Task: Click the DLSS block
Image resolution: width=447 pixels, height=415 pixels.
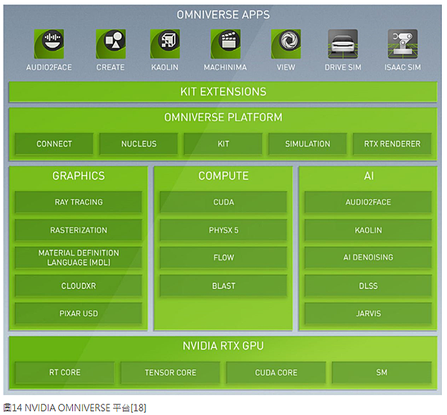Action: pos(368,286)
